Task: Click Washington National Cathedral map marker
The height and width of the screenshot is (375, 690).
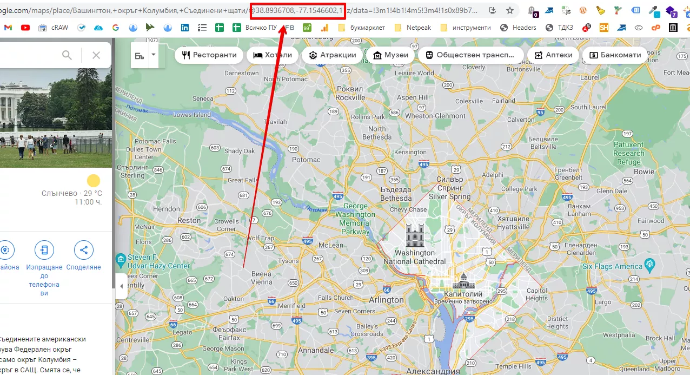Action: (x=415, y=235)
